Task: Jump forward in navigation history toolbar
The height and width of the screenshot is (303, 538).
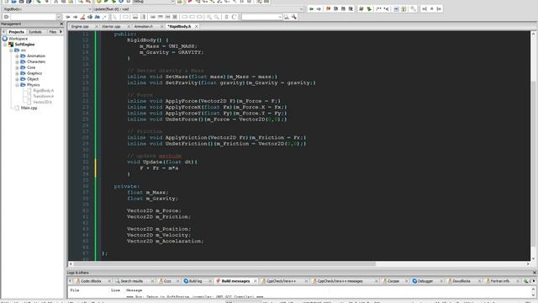Action: tap(319, 9)
